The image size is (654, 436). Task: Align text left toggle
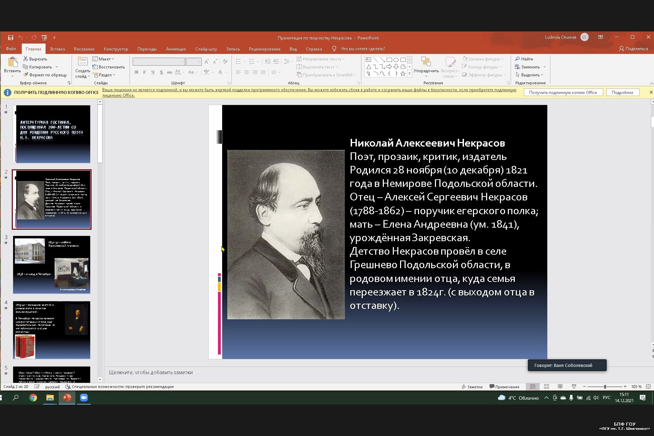coord(238,72)
